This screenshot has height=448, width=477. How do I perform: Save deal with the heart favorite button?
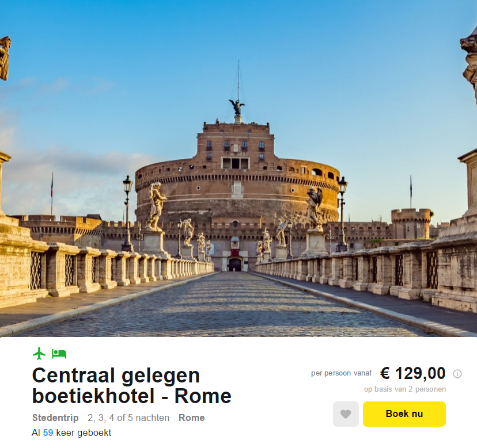tap(346, 413)
